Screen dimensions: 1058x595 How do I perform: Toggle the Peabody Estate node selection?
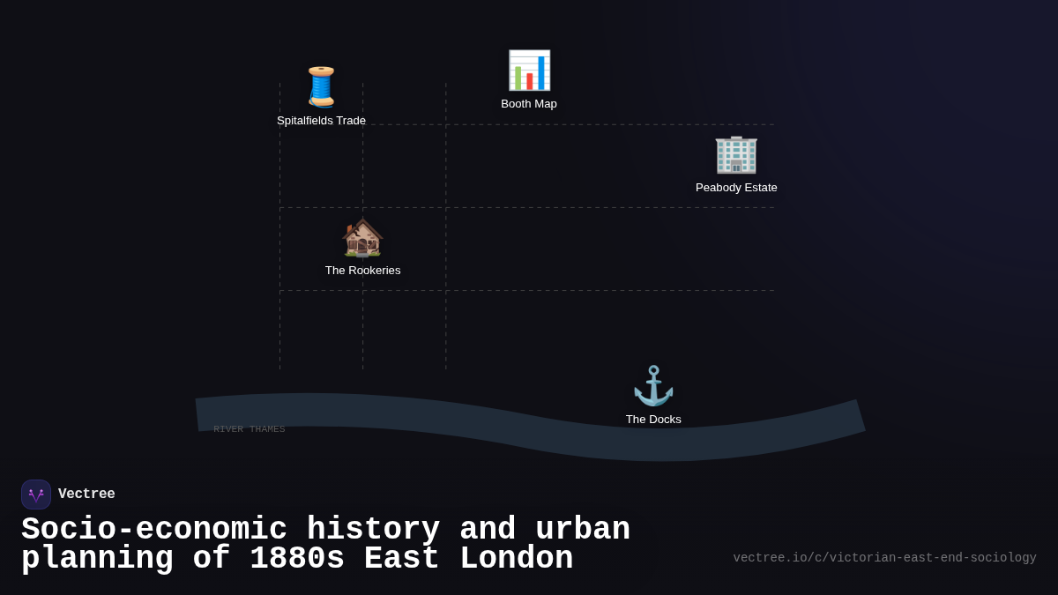[x=736, y=154]
